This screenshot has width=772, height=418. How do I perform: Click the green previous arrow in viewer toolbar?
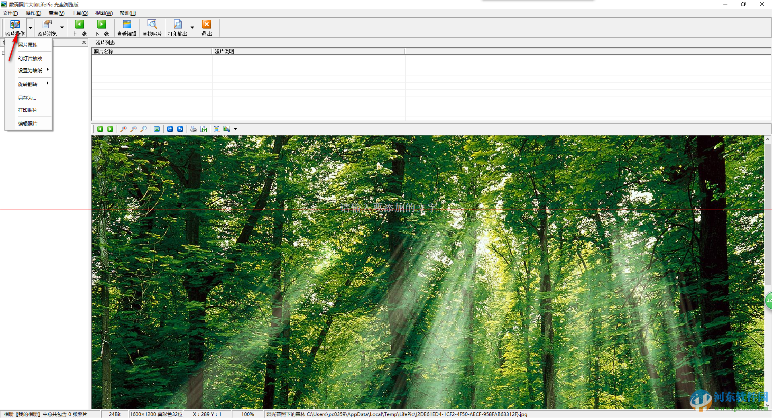[x=100, y=129]
